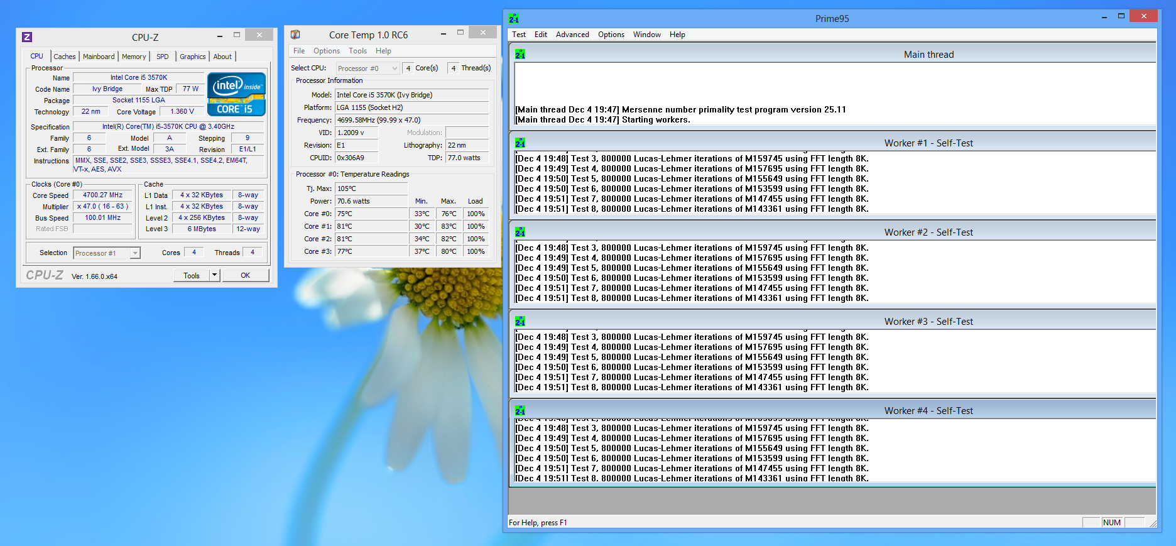
Task: Click the Tj. Max 105°C field
Action: pos(372,188)
